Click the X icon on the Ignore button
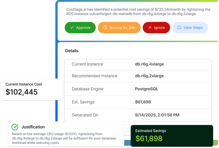 (x=150, y=28)
